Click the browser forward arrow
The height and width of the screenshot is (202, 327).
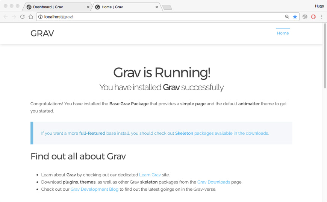(x=14, y=17)
